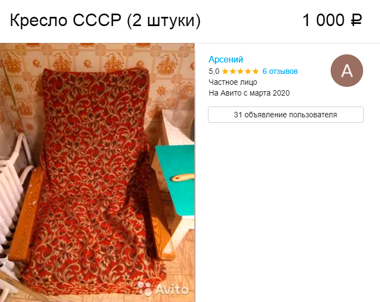Click the Частное лицо seller type text
This screenshot has width=380, height=302.
[233, 82]
